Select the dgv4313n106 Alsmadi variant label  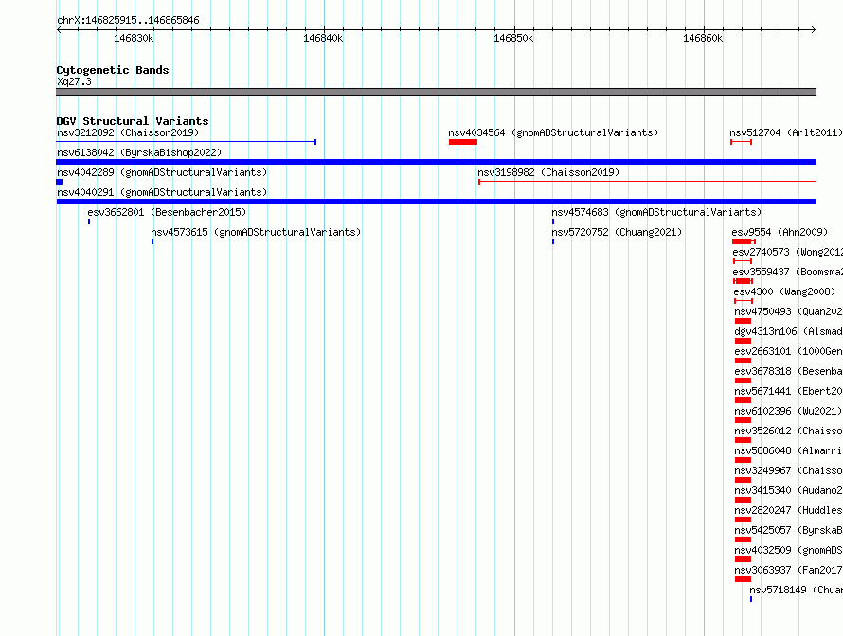[789, 331]
